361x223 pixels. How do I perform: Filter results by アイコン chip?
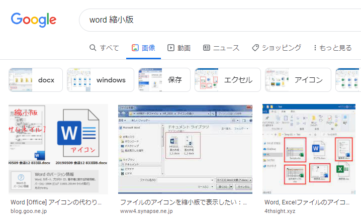point(298,80)
